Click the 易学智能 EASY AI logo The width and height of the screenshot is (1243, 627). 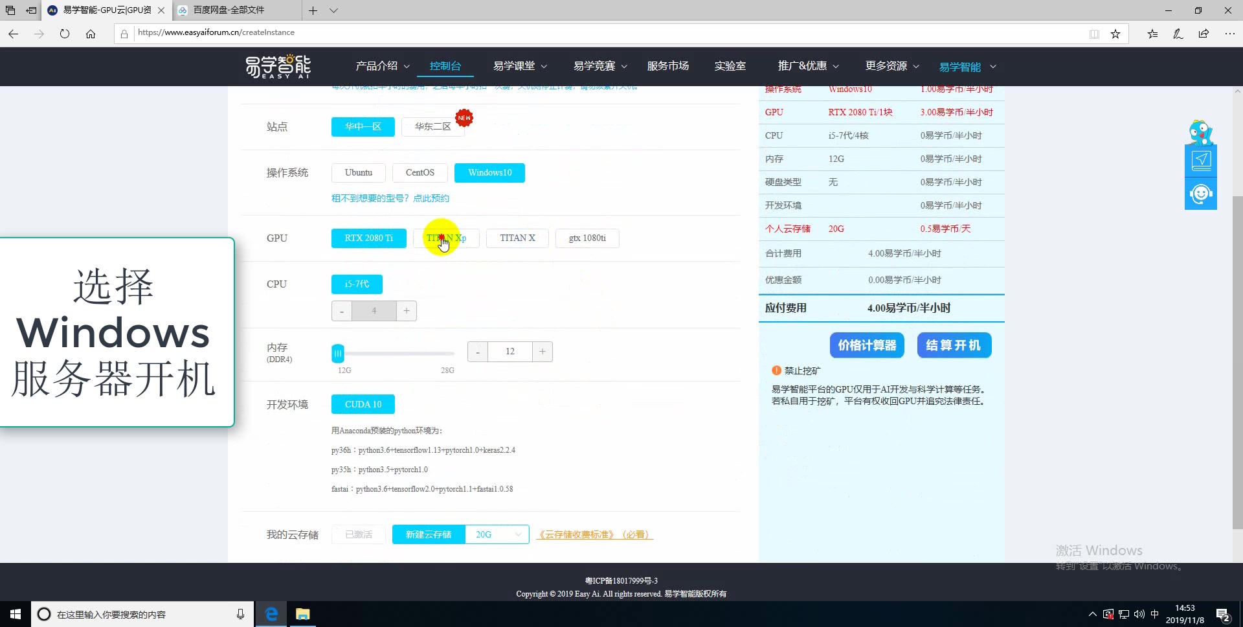pyautogui.click(x=277, y=66)
